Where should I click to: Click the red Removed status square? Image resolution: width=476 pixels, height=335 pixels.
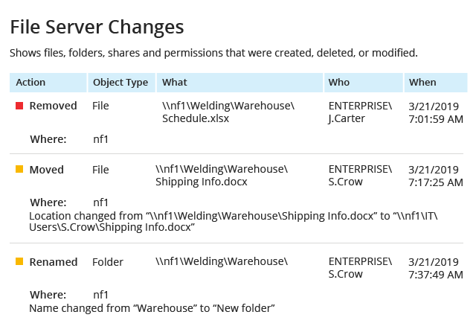[19, 106]
